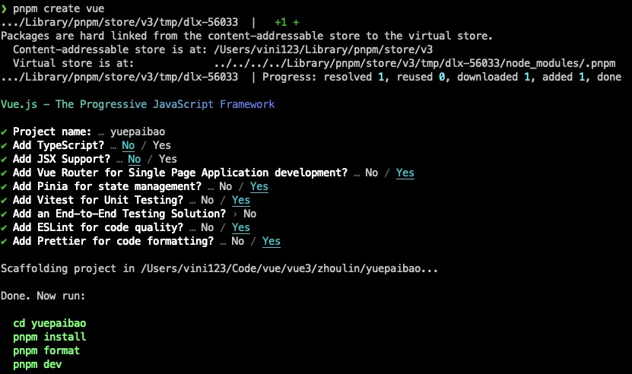Click underlined 'Yes' for Vitest Unit Testing
632x374 pixels.
point(240,200)
